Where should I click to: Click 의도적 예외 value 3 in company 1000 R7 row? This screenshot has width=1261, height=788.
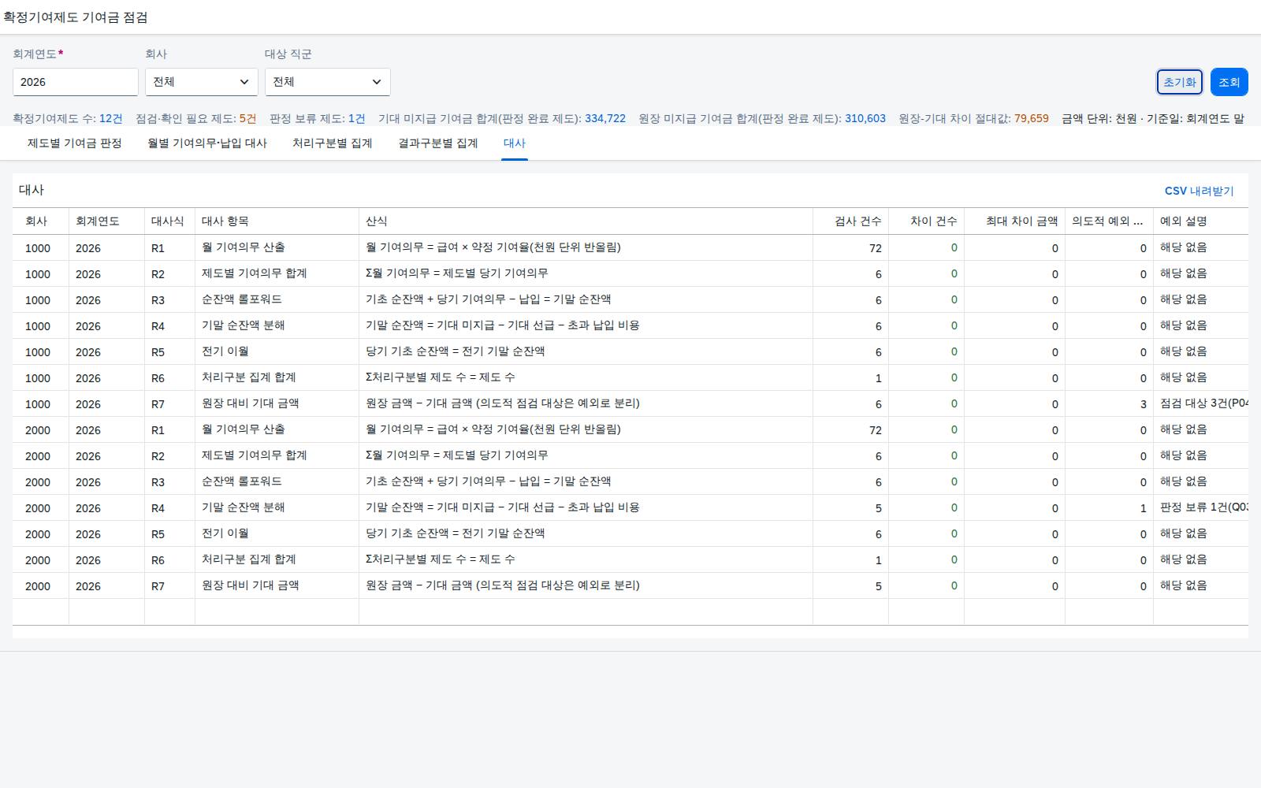click(x=1144, y=404)
